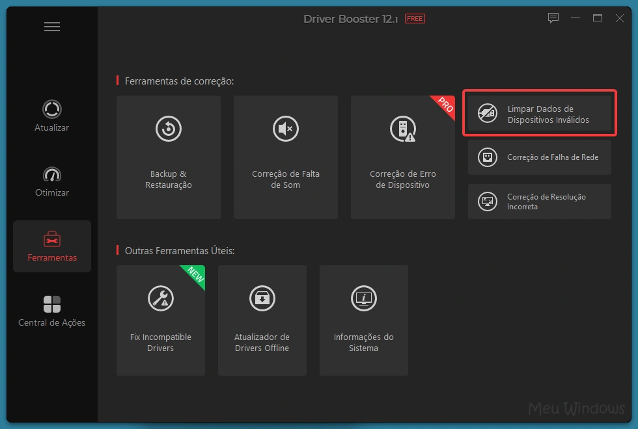The width and height of the screenshot is (638, 429).
Task: Click the feedback message icon top right
Action: 553,18
